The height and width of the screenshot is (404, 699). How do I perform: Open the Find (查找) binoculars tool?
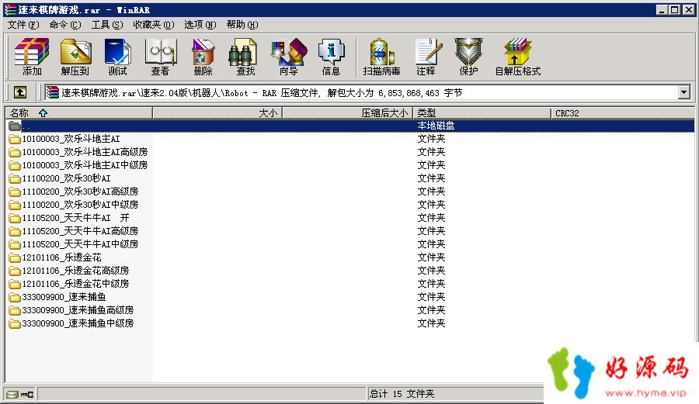click(245, 57)
